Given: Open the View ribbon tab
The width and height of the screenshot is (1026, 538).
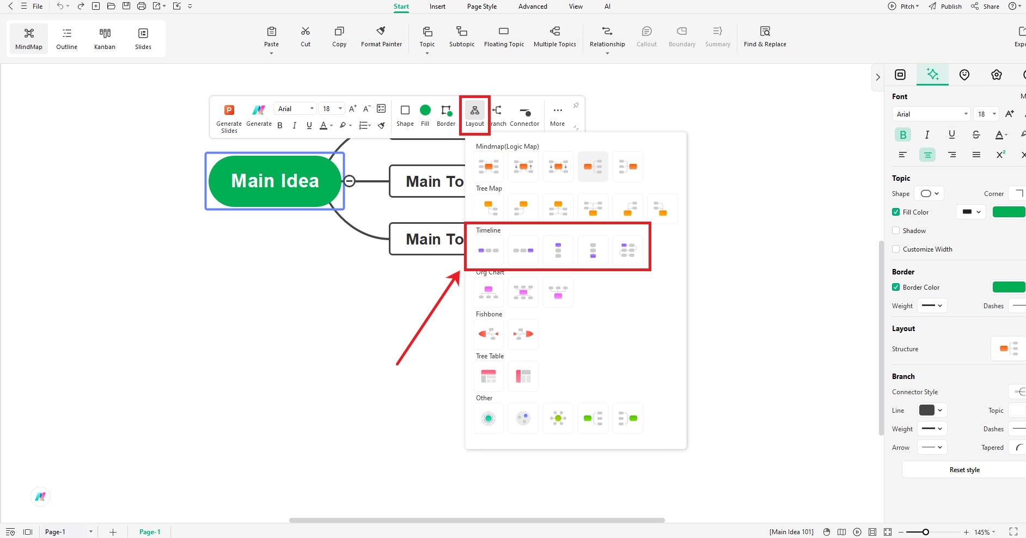Looking at the screenshot, I should point(576,7).
